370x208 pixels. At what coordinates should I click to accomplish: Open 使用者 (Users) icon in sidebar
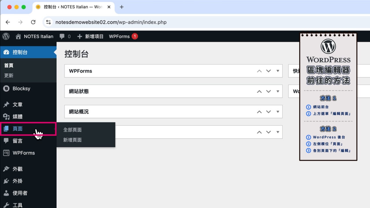click(6, 193)
